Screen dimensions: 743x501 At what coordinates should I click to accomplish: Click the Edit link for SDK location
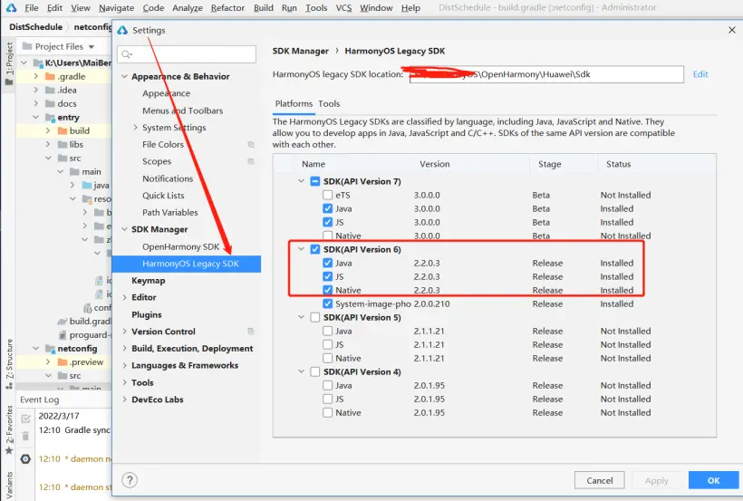[700, 74]
